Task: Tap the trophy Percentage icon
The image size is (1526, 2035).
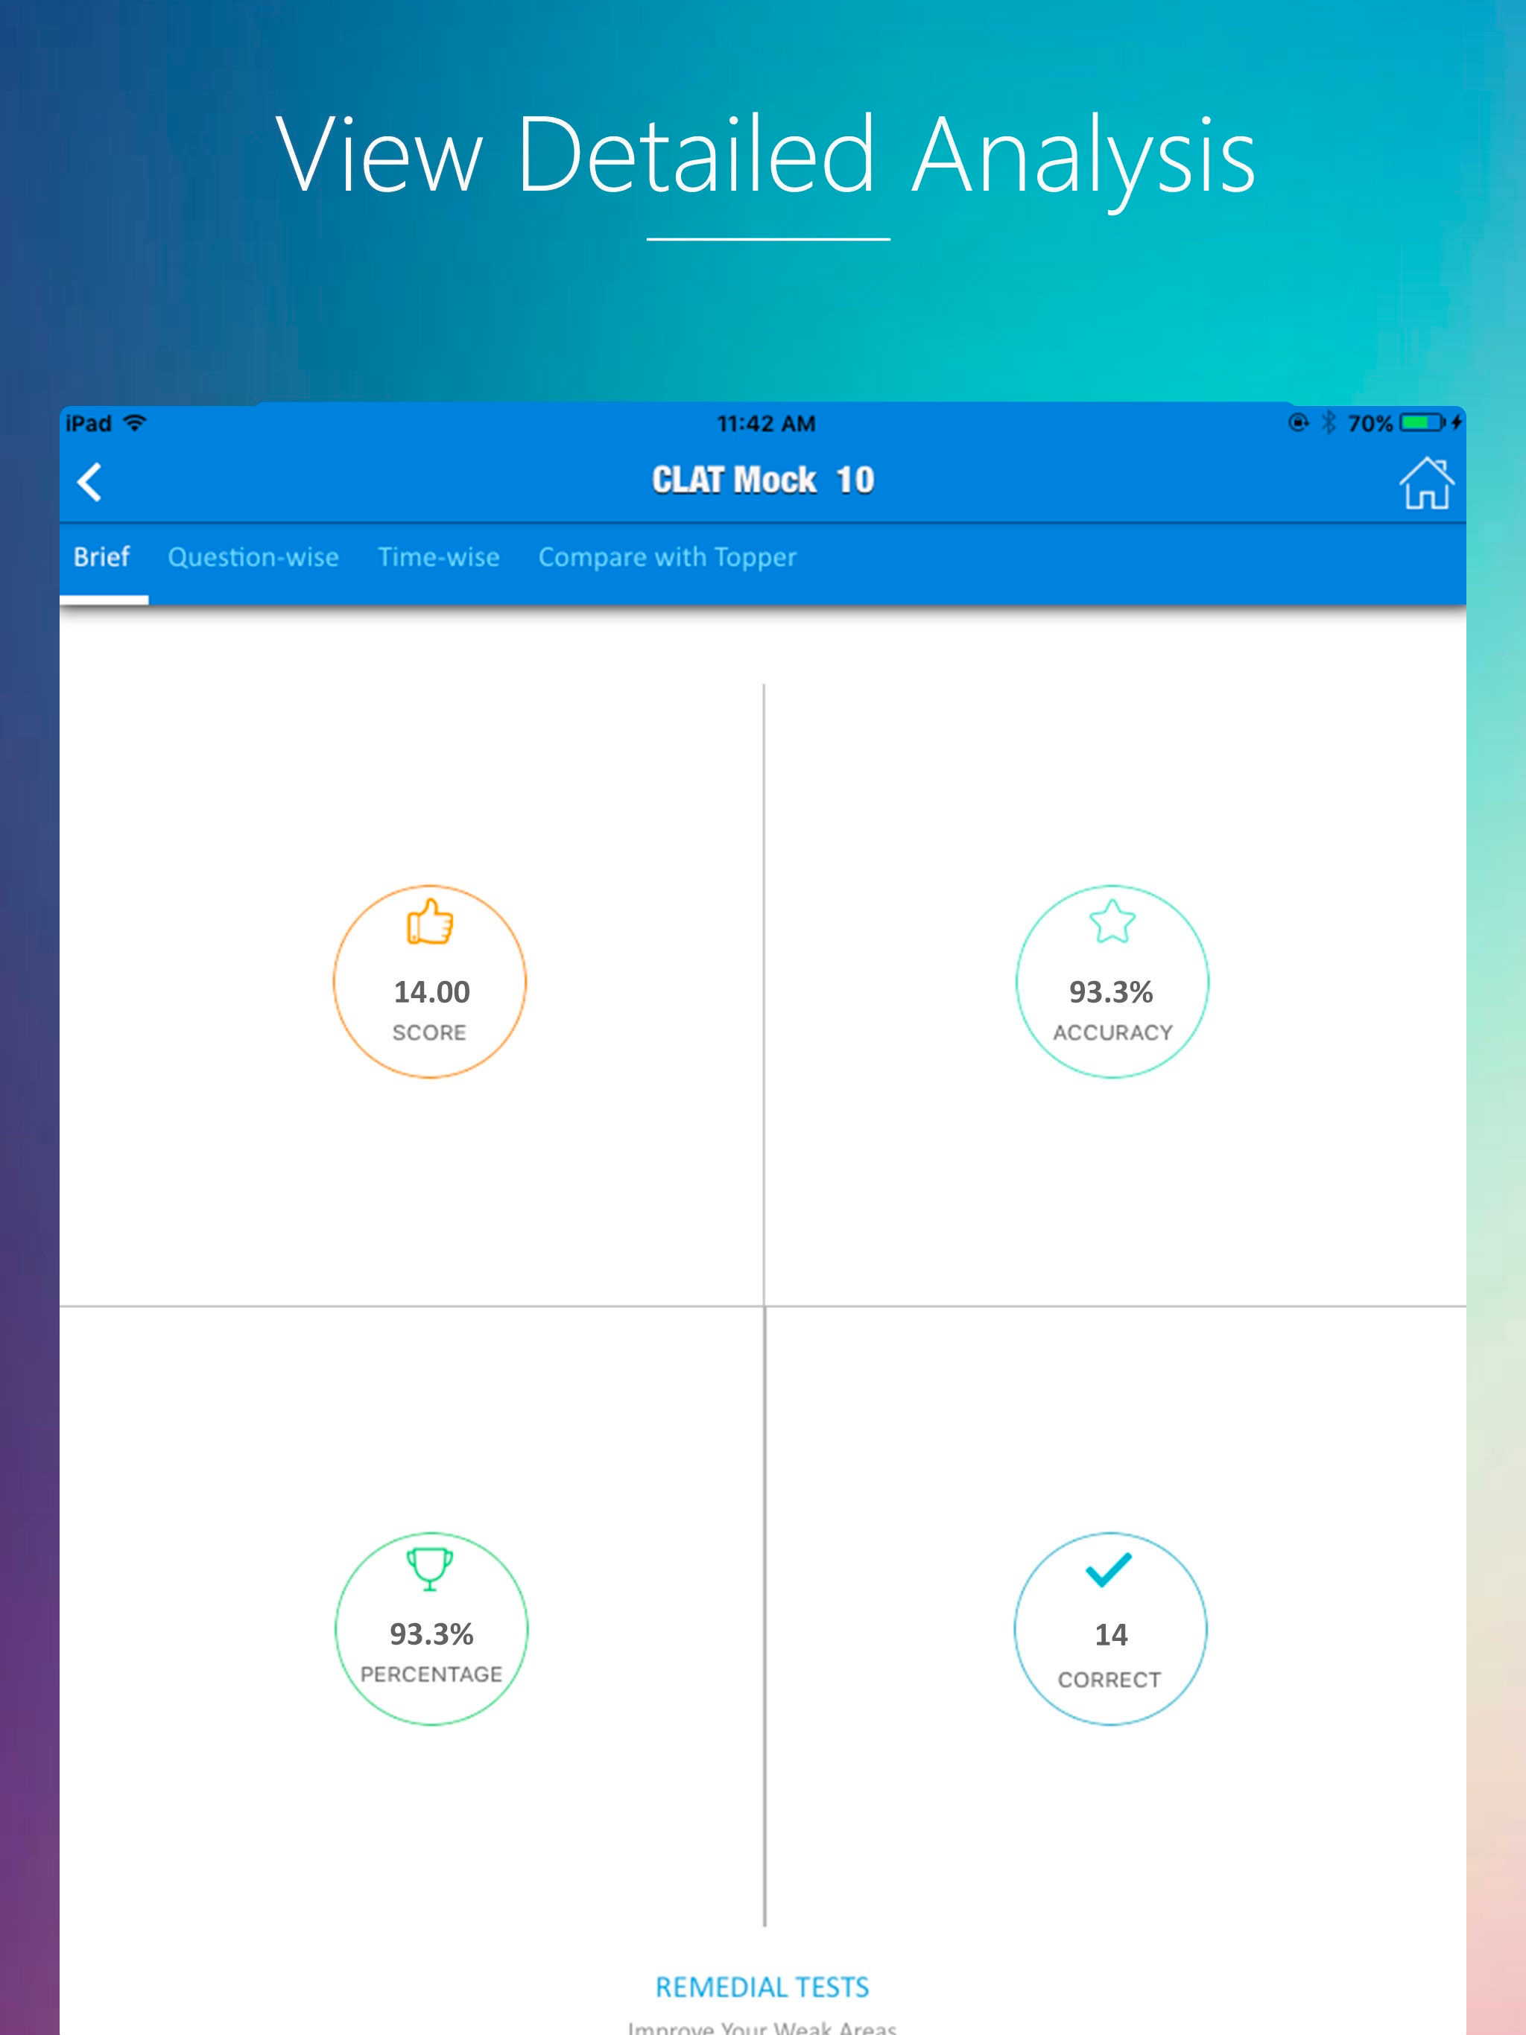Action: click(430, 1569)
